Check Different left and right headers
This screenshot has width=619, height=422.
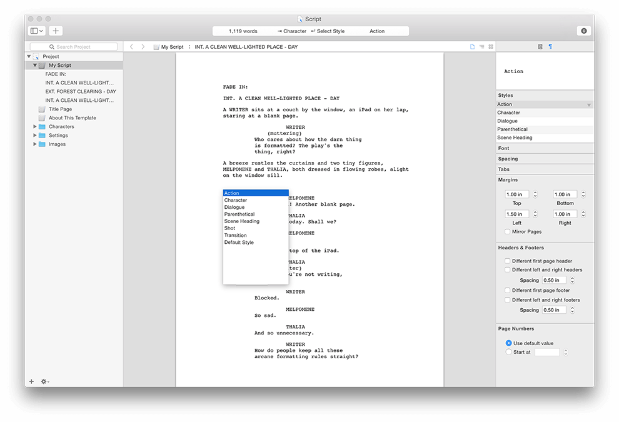pyautogui.click(x=507, y=269)
